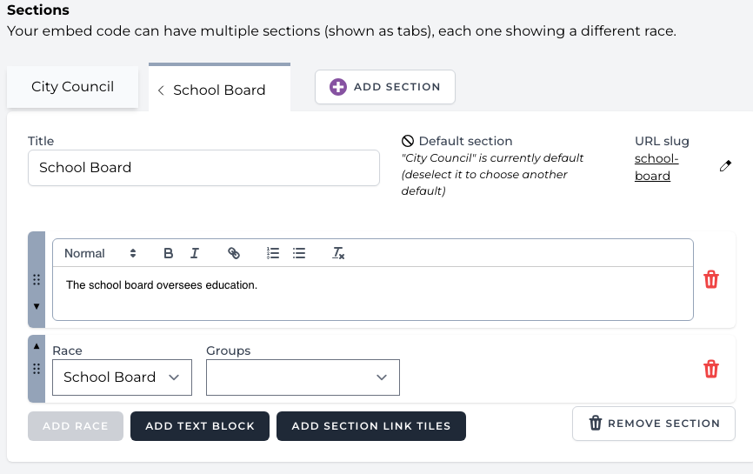Toggle bold formatting in text editor
The image size is (753, 474).
[169, 253]
